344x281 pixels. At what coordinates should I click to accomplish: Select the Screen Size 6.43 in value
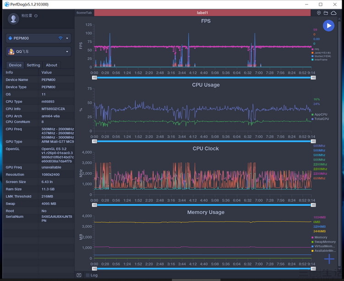(x=47, y=182)
